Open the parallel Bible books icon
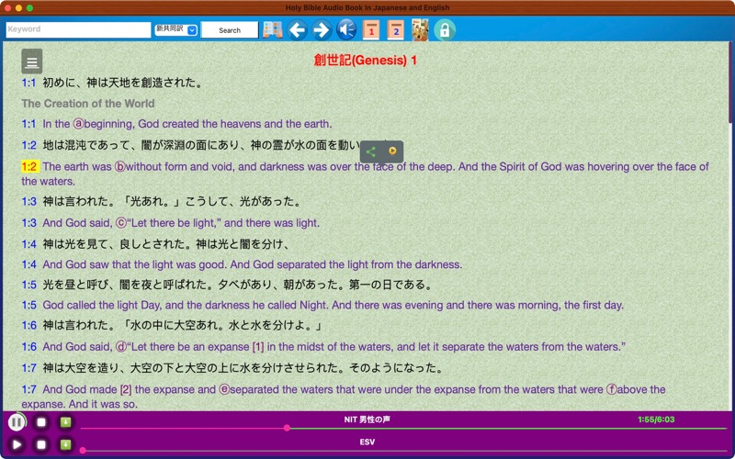Screen dimensions: 735x459 [272, 30]
